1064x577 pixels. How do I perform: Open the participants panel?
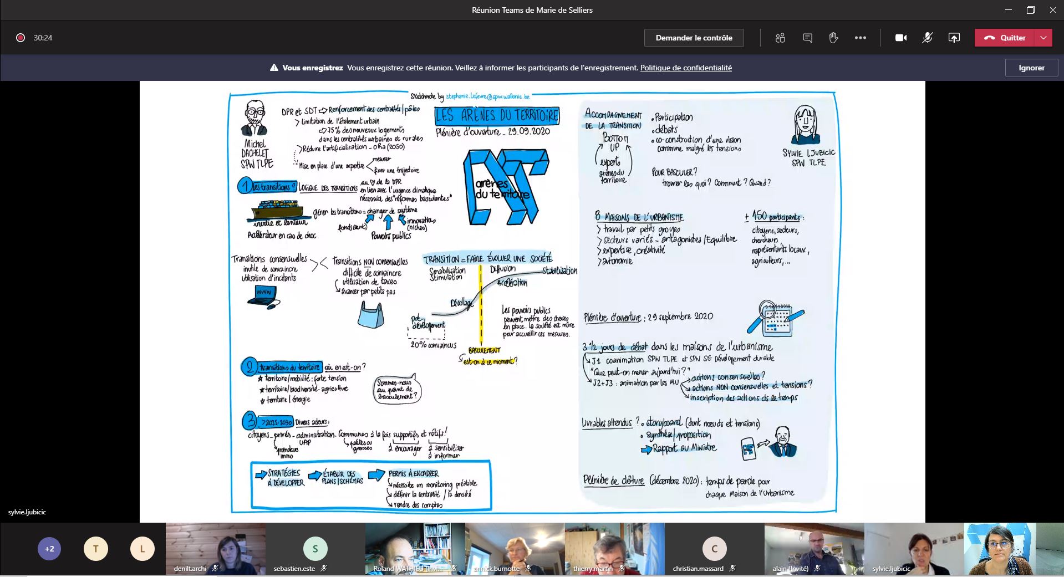click(780, 38)
